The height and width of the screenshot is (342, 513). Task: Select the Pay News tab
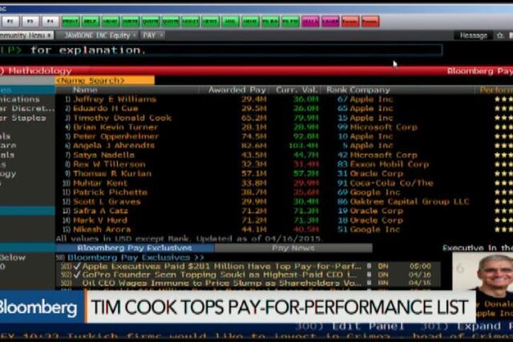coord(293,248)
